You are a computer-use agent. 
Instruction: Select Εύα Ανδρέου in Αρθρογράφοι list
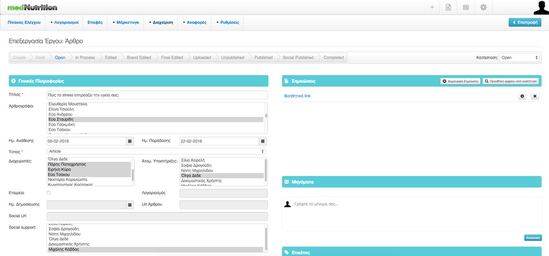(156, 114)
